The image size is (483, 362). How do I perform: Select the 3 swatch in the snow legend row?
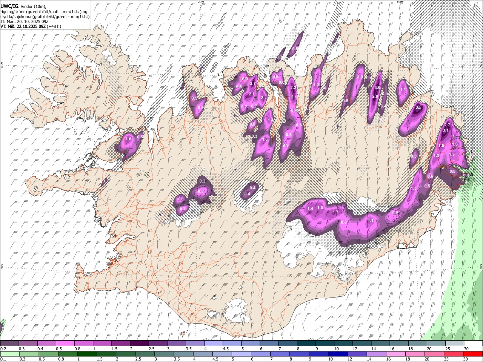pos(176,343)
